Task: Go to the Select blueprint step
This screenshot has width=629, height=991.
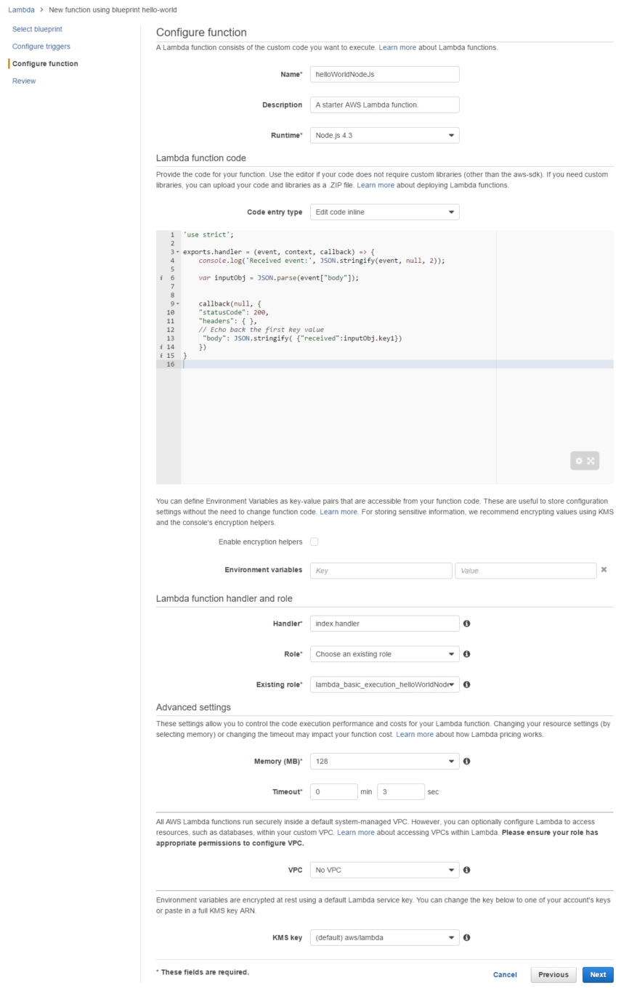Action: tap(37, 29)
